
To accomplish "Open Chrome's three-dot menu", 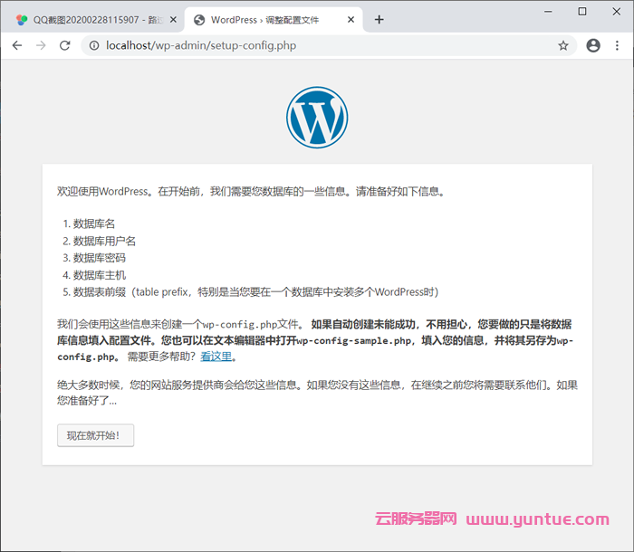I will (x=619, y=45).
